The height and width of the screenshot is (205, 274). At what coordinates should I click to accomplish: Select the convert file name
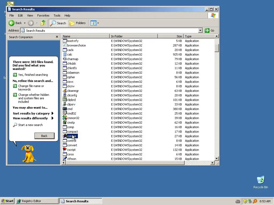[72, 145]
